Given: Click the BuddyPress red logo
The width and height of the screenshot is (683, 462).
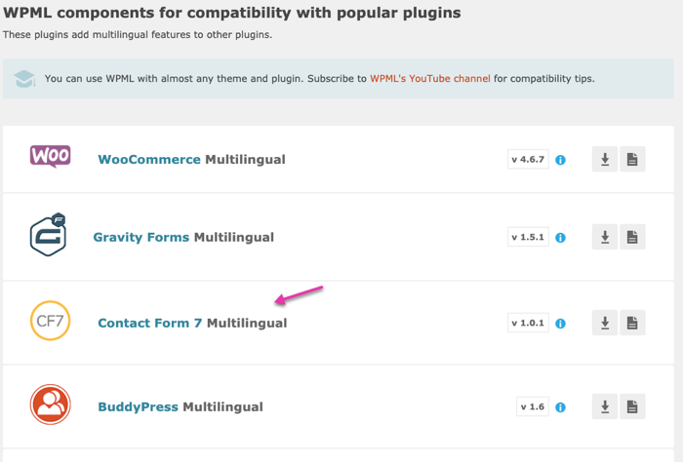Looking at the screenshot, I should tap(50, 404).
